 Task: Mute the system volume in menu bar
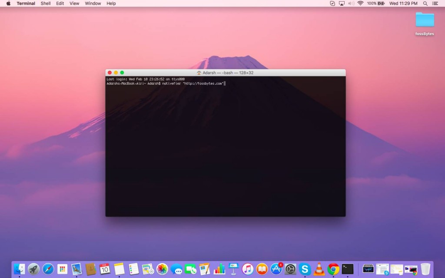350,3
